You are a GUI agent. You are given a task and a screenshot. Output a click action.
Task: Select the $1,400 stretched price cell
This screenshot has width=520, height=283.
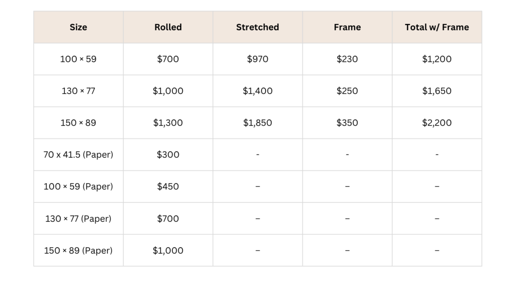[x=258, y=91]
